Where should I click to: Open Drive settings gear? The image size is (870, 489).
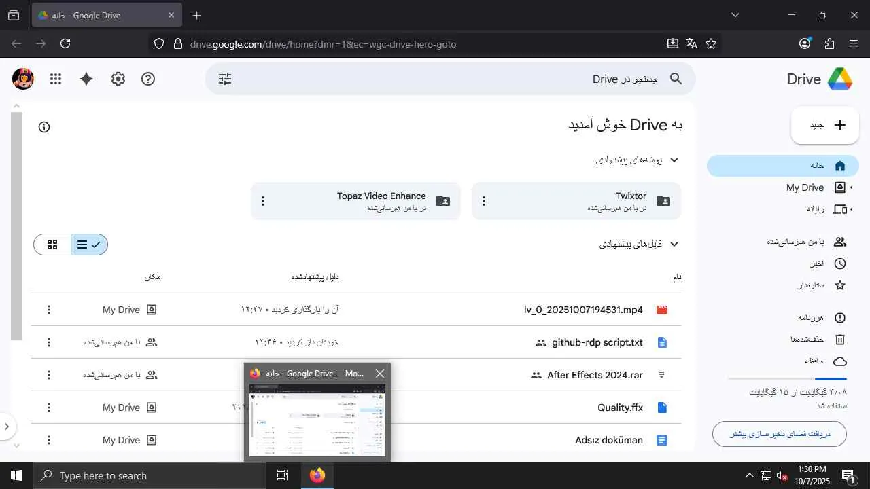coord(118,79)
